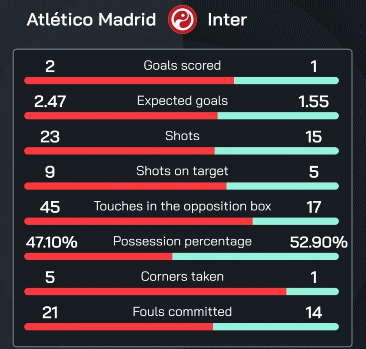The width and height of the screenshot is (366, 349).
Task: Click the Goals scored label
Action: coord(182,65)
